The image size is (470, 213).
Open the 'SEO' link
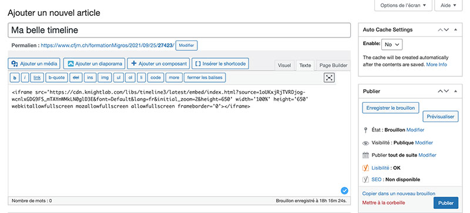[x=376, y=180]
